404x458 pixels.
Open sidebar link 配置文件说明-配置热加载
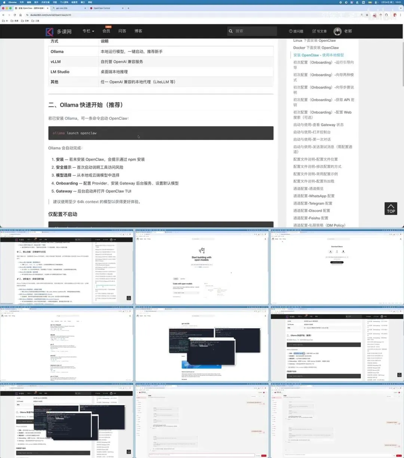[314, 181]
